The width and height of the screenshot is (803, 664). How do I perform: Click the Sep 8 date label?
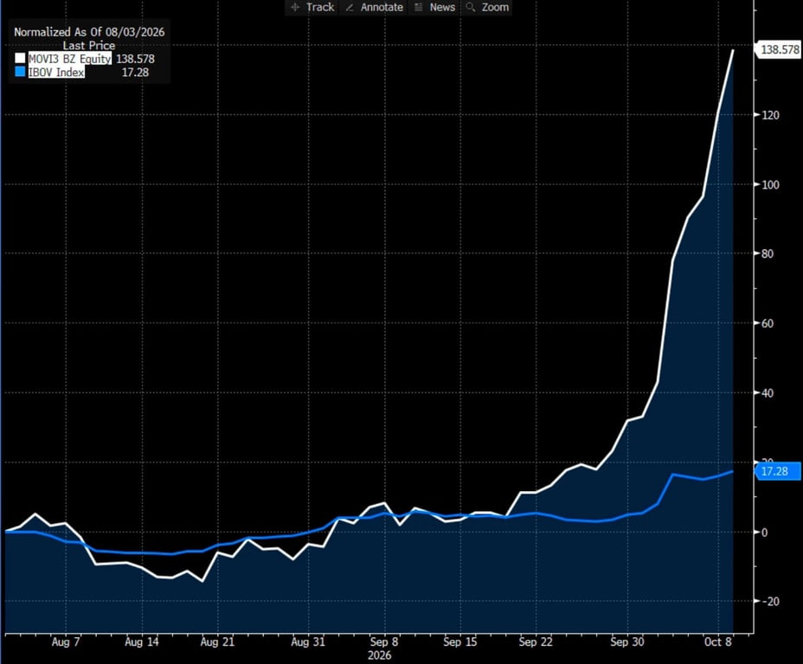[x=384, y=642]
